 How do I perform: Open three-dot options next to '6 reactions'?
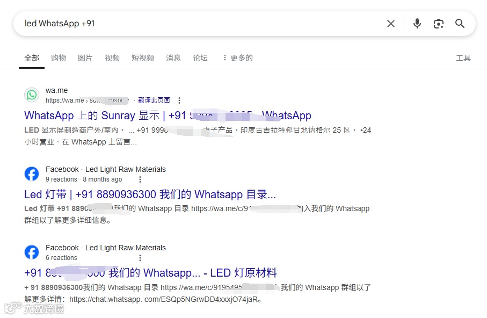point(140,258)
